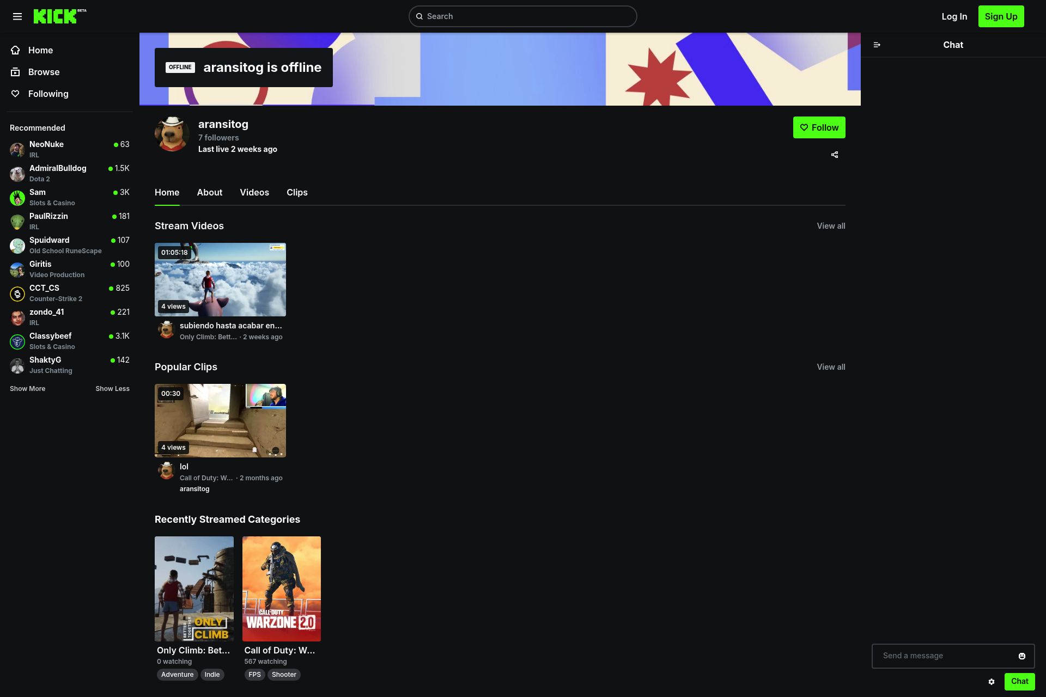
Task: Open NeoNuke's recommended channel avatar
Action: 17,150
